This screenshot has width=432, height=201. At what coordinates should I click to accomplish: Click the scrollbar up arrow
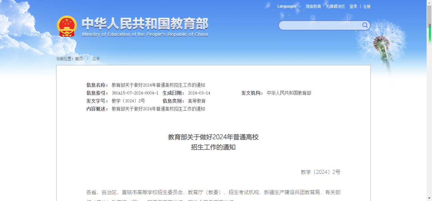pyautogui.click(x=429, y=2)
